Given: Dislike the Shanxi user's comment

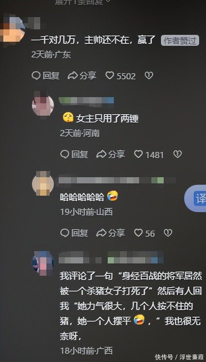Looking at the screenshot, I should coord(168,233).
